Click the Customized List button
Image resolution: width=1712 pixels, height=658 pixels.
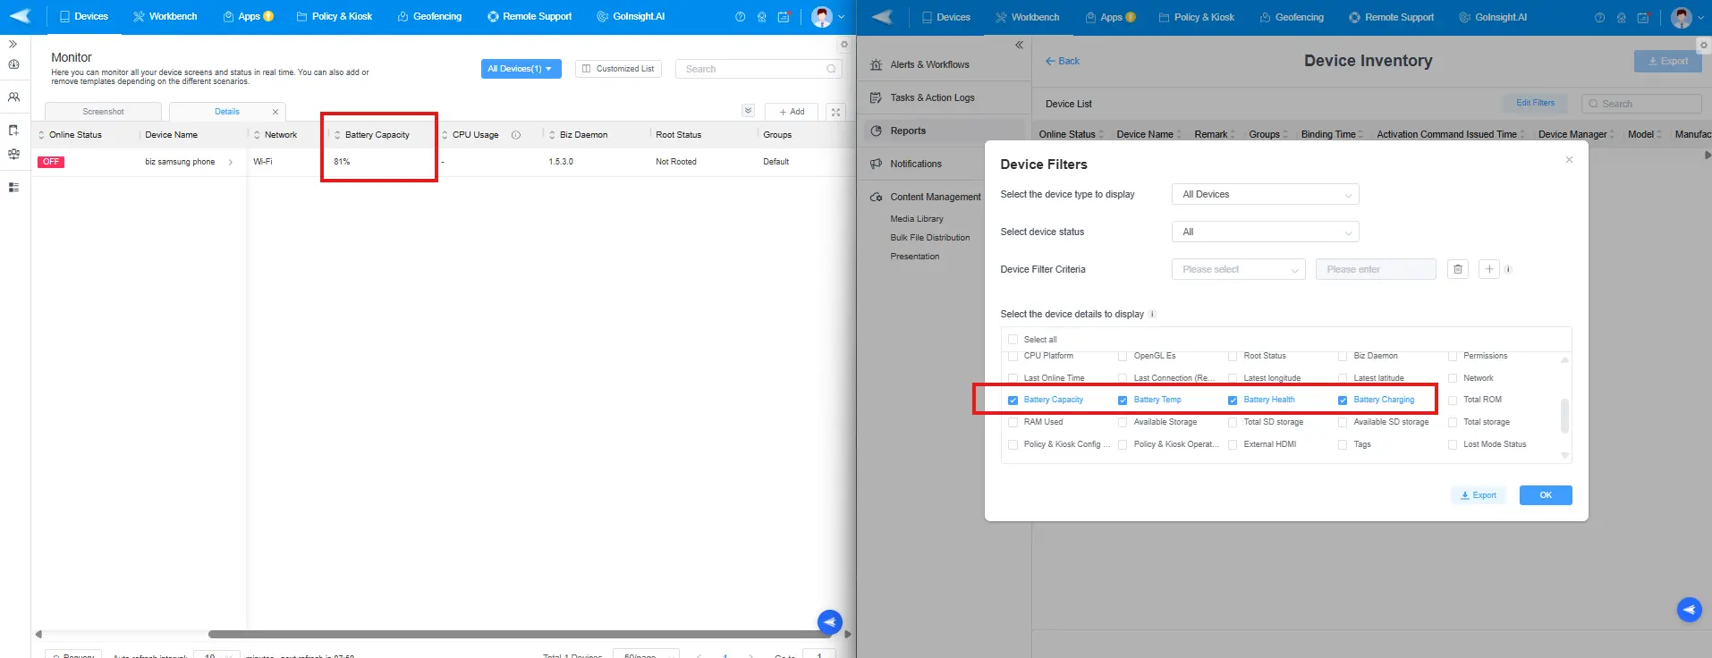coord(618,69)
